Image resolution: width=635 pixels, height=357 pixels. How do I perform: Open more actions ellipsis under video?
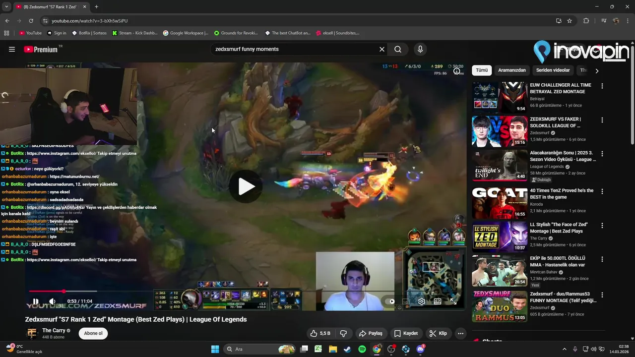460,333
